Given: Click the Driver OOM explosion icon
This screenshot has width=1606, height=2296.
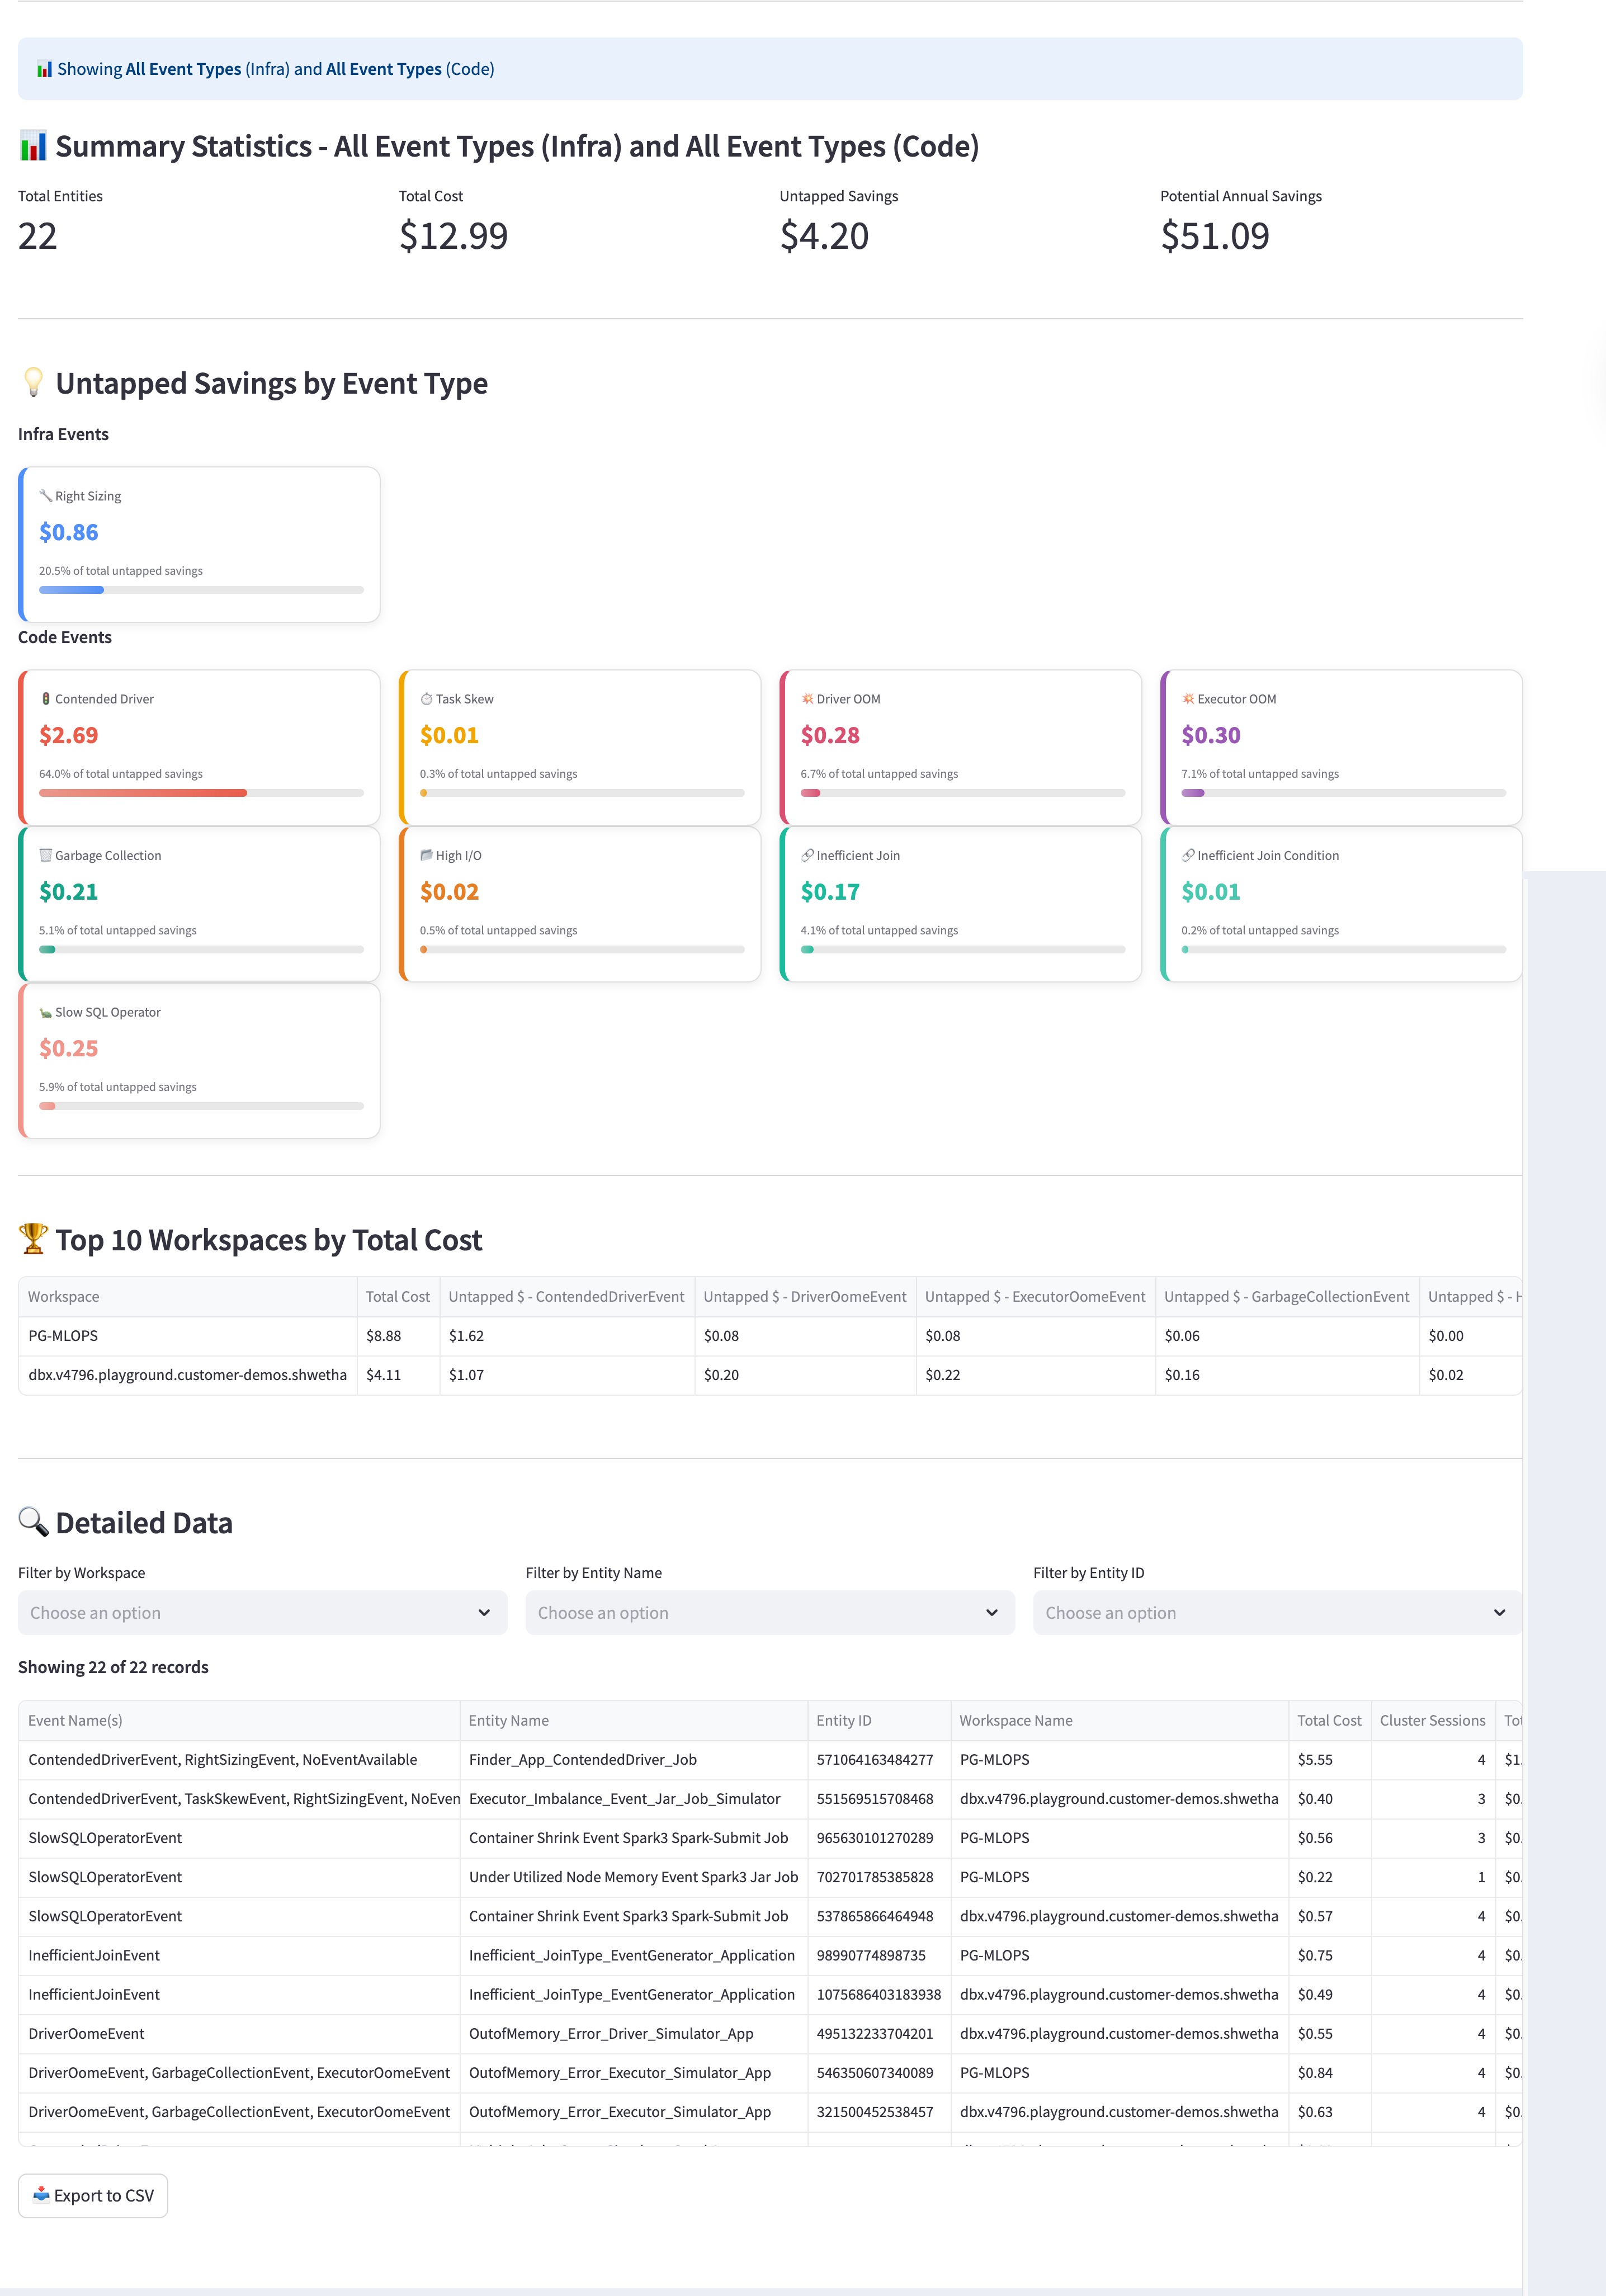Looking at the screenshot, I should pyautogui.click(x=807, y=699).
